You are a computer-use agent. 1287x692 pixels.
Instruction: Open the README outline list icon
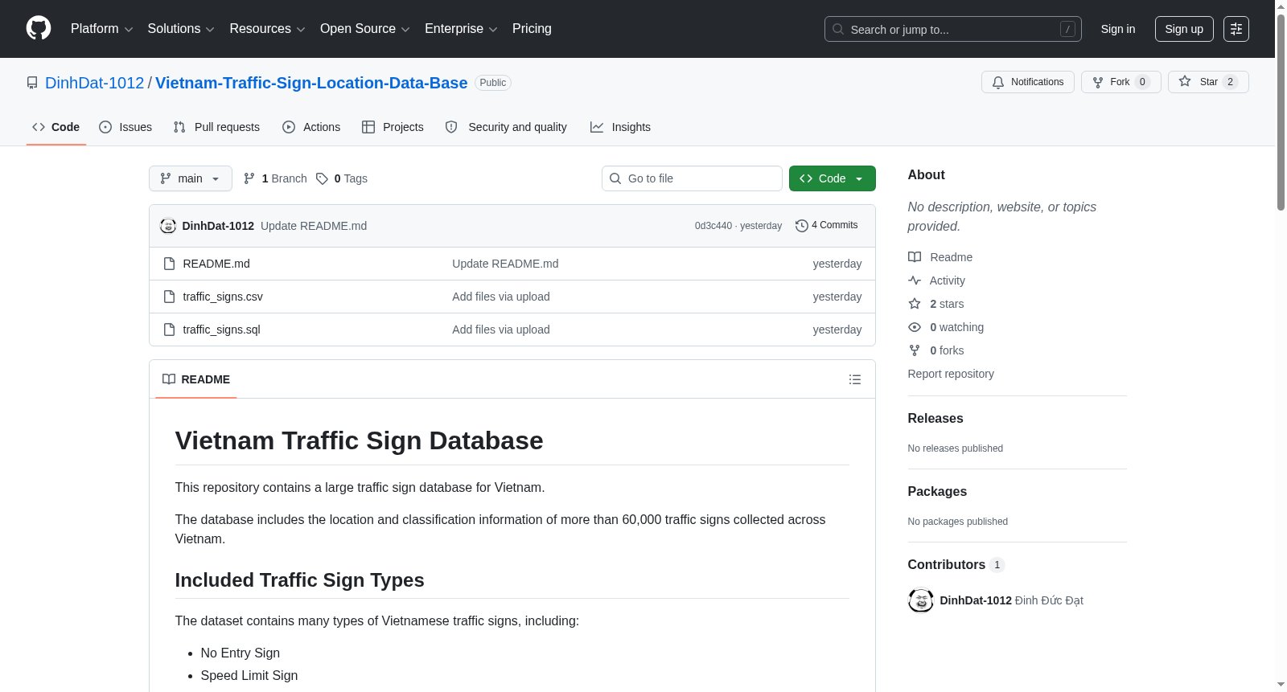(x=855, y=379)
